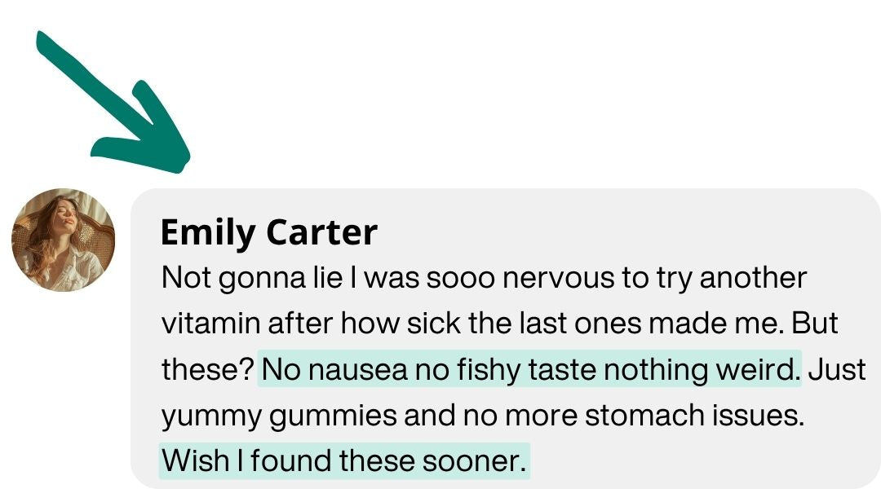Click the highlighted phrase about no nausea
This screenshot has width=881, height=489.
[530, 370]
